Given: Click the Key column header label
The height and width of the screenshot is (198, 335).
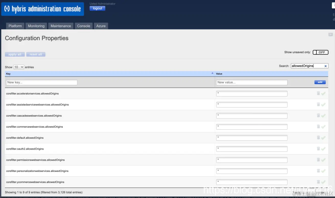Looking at the screenshot, I should pos(8,74).
